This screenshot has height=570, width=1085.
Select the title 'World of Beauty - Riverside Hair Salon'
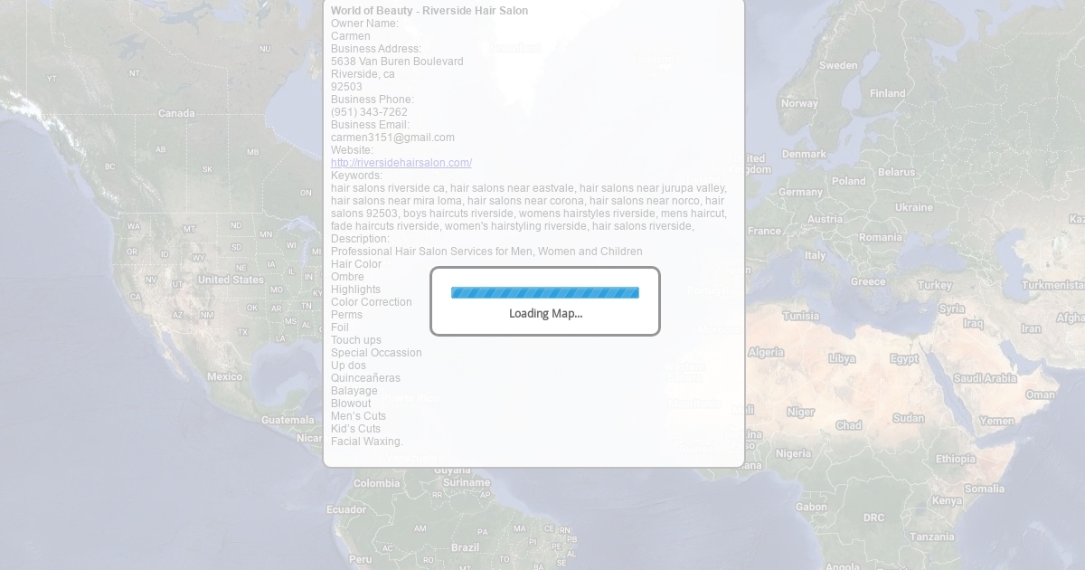(x=429, y=11)
